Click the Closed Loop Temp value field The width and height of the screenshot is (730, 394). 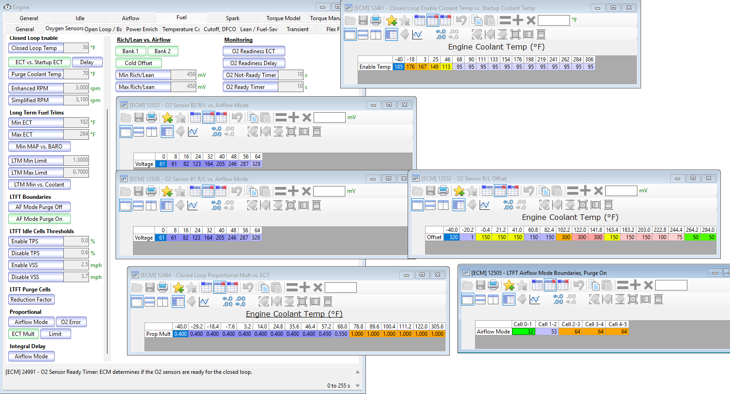(76, 48)
